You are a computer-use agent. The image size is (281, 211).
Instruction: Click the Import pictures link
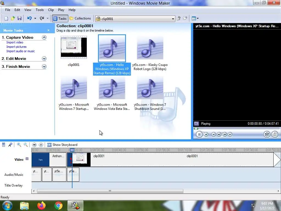pyautogui.click(x=16, y=47)
